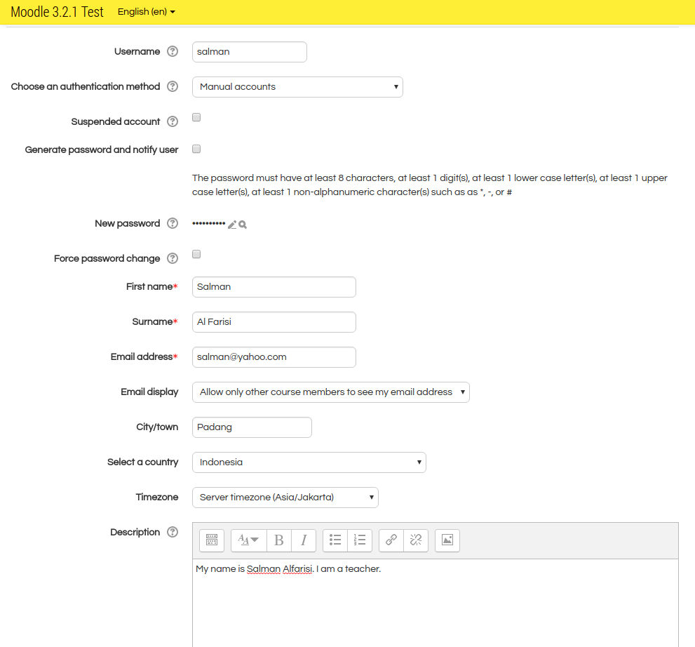Expand the Email display dropdown

point(330,392)
